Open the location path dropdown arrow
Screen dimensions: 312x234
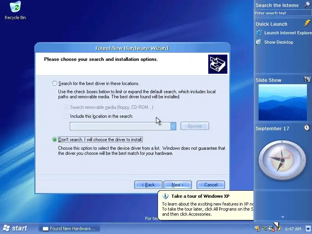point(173,126)
